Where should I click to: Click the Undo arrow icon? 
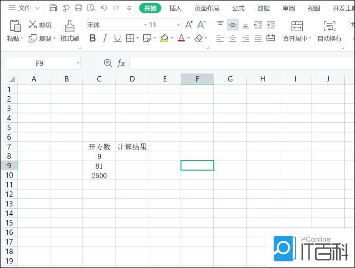pyautogui.click(x=104, y=8)
